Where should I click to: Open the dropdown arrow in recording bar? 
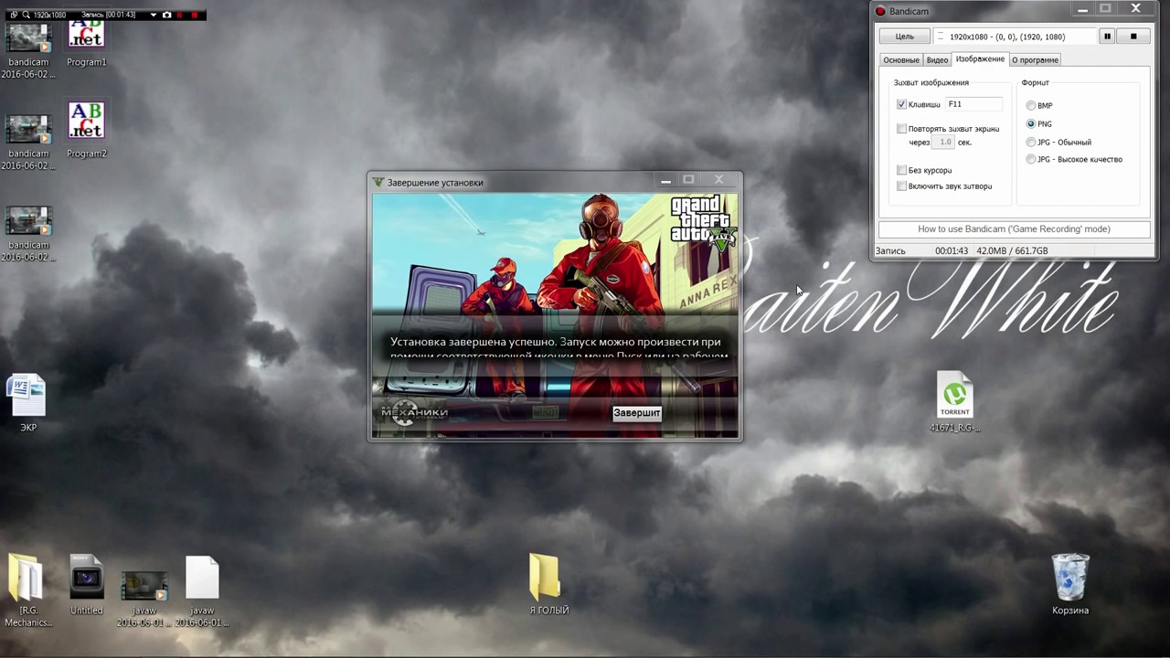tap(154, 15)
